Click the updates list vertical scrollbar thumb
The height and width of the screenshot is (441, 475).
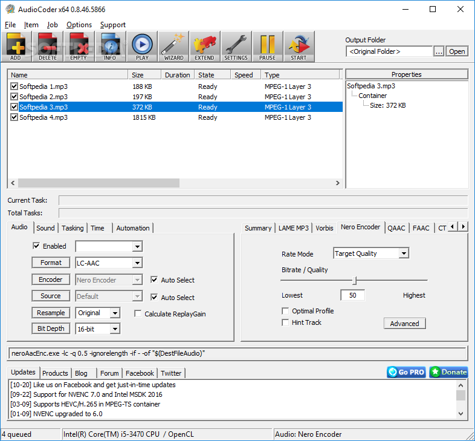tap(460, 396)
